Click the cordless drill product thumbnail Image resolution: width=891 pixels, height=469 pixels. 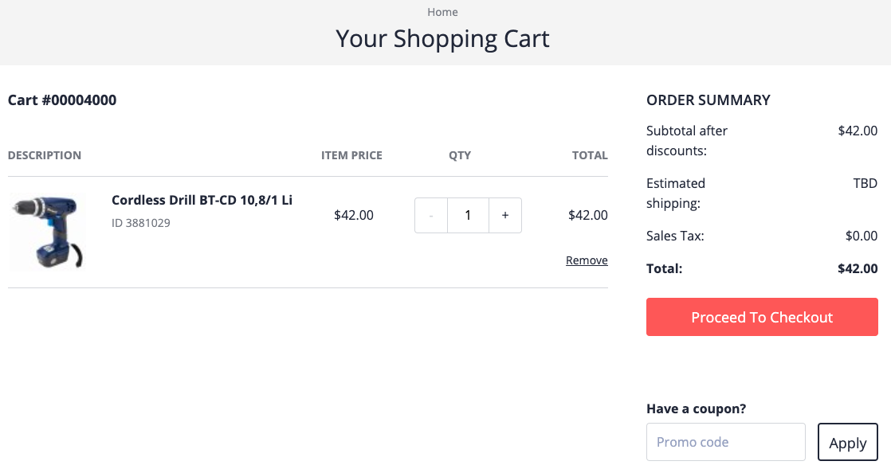pyautogui.click(x=48, y=230)
